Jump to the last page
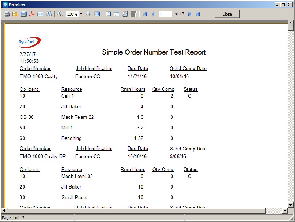 click(x=198, y=14)
